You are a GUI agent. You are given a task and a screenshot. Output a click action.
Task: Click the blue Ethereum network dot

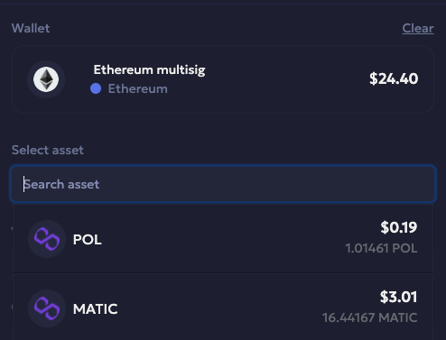pos(96,88)
